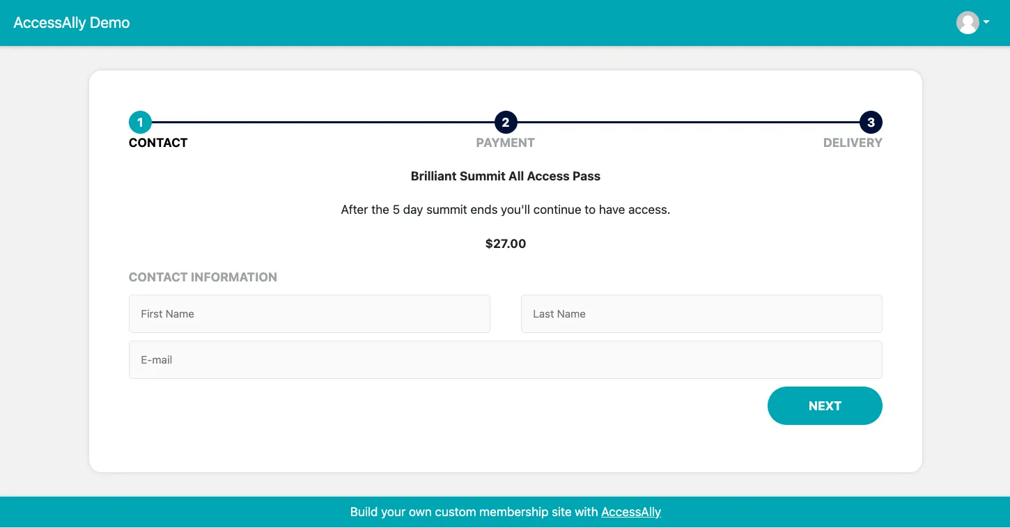Click the $27.00 price text

(505, 244)
